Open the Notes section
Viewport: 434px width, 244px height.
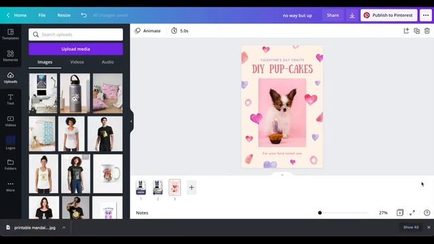click(142, 213)
